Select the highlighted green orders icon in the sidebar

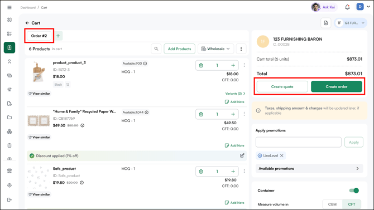click(9, 47)
